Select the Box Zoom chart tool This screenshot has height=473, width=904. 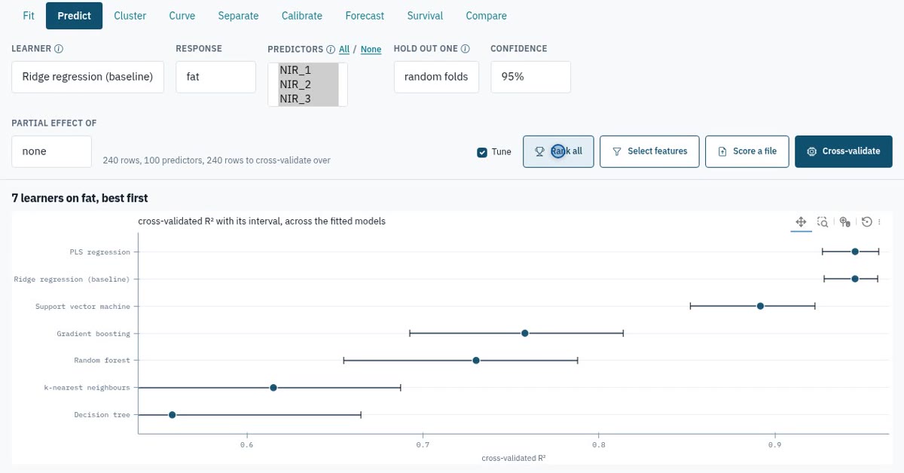click(823, 222)
